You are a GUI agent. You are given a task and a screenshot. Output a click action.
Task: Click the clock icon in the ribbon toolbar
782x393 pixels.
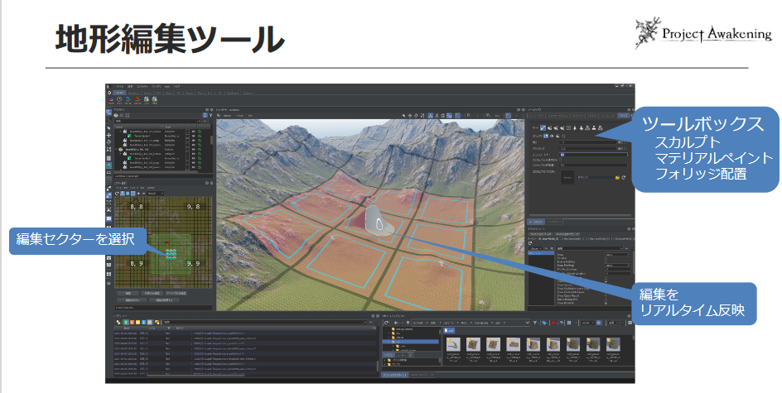coord(119,99)
